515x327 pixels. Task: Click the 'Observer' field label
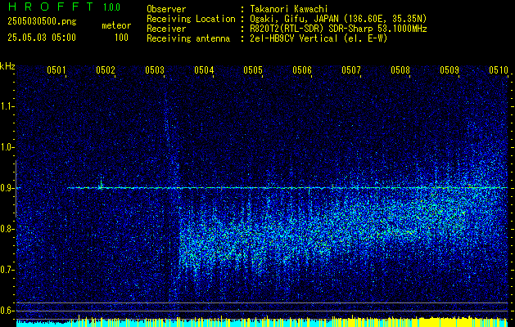click(166, 9)
